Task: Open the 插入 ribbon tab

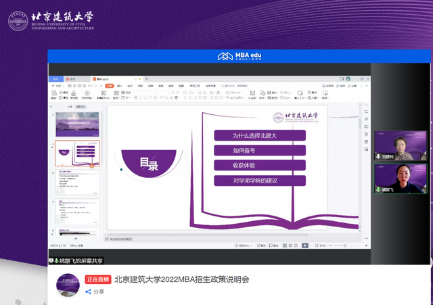Action: click(120, 86)
